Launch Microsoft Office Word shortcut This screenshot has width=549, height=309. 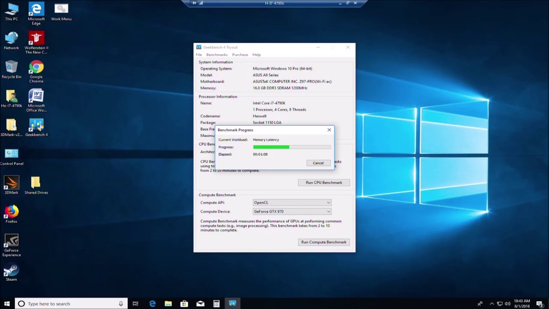(36, 101)
